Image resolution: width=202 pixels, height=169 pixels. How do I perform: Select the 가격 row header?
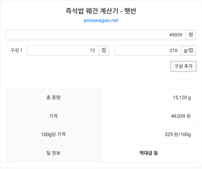pyautogui.click(x=53, y=116)
